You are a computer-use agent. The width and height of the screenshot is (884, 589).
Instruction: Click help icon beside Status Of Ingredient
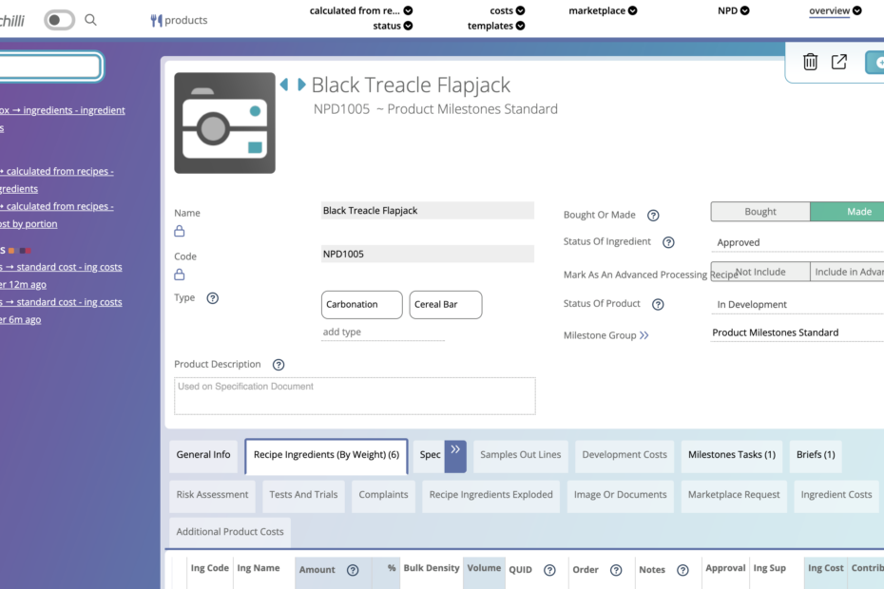(668, 242)
